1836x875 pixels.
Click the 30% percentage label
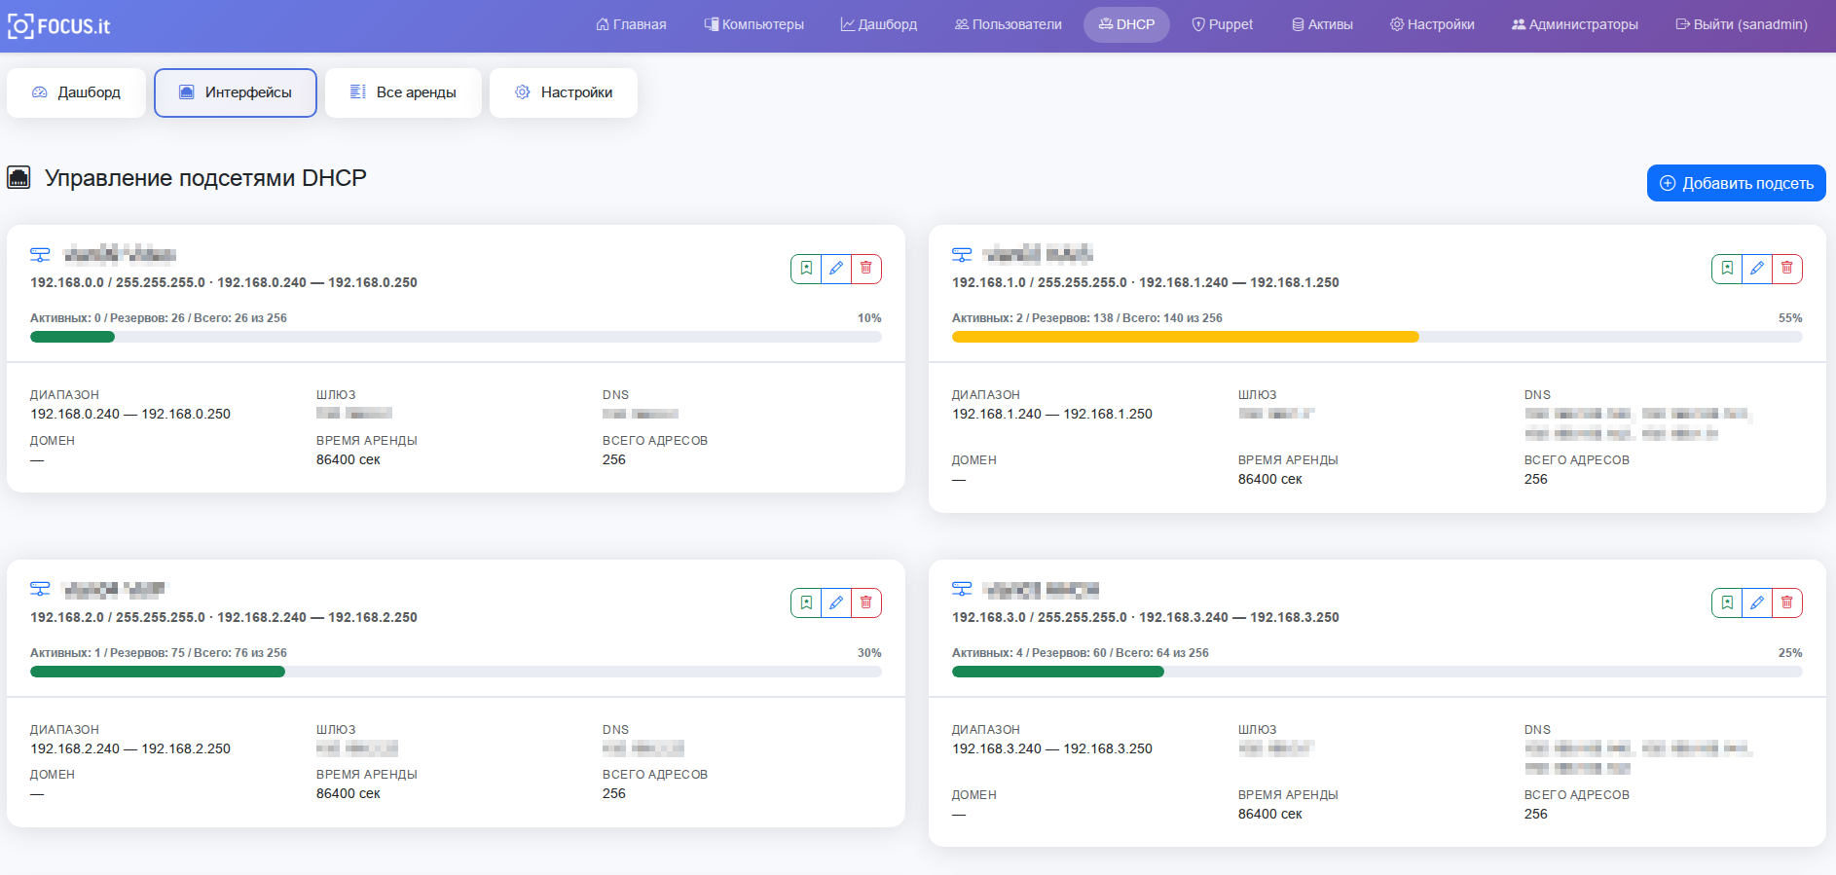869,653
